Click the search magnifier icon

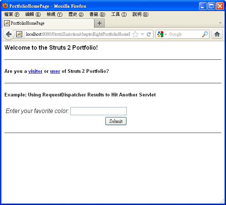click(205, 34)
